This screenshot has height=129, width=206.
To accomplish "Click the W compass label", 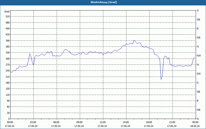I will [x=198, y=65].
